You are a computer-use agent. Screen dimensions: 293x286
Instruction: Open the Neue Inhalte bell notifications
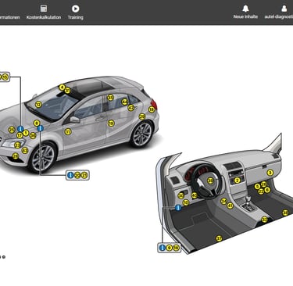pos(245,9)
